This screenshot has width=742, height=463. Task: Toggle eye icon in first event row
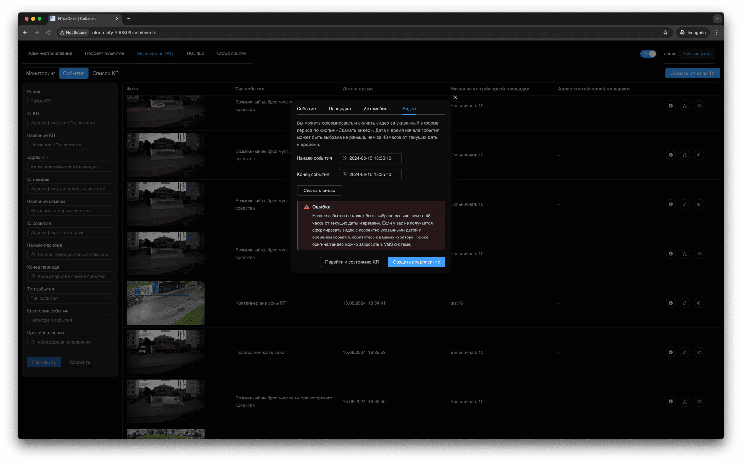pyautogui.click(x=699, y=106)
